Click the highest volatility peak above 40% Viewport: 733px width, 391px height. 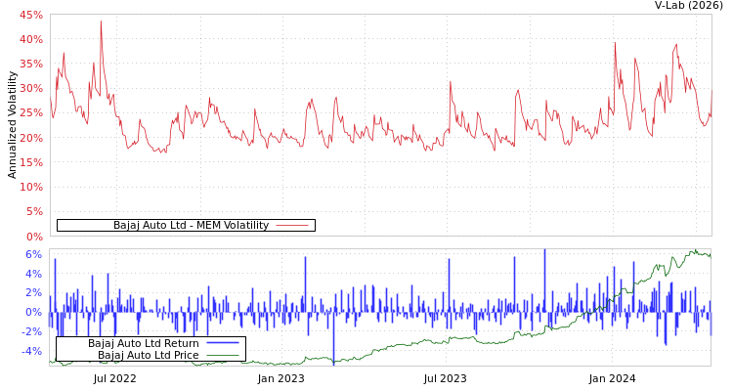coord(101,22)
